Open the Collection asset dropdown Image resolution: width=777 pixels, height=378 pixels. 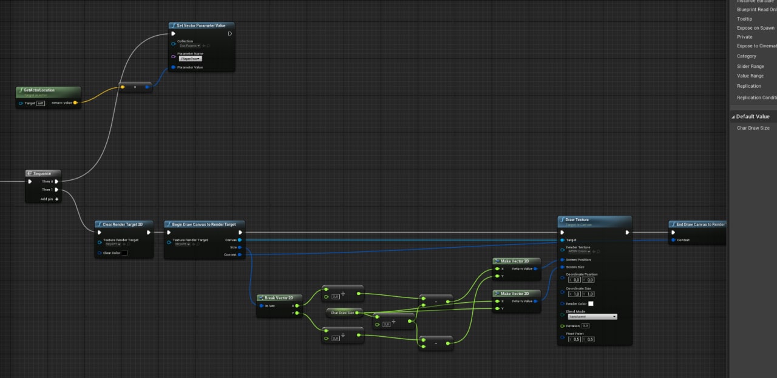tap(189, 45)
